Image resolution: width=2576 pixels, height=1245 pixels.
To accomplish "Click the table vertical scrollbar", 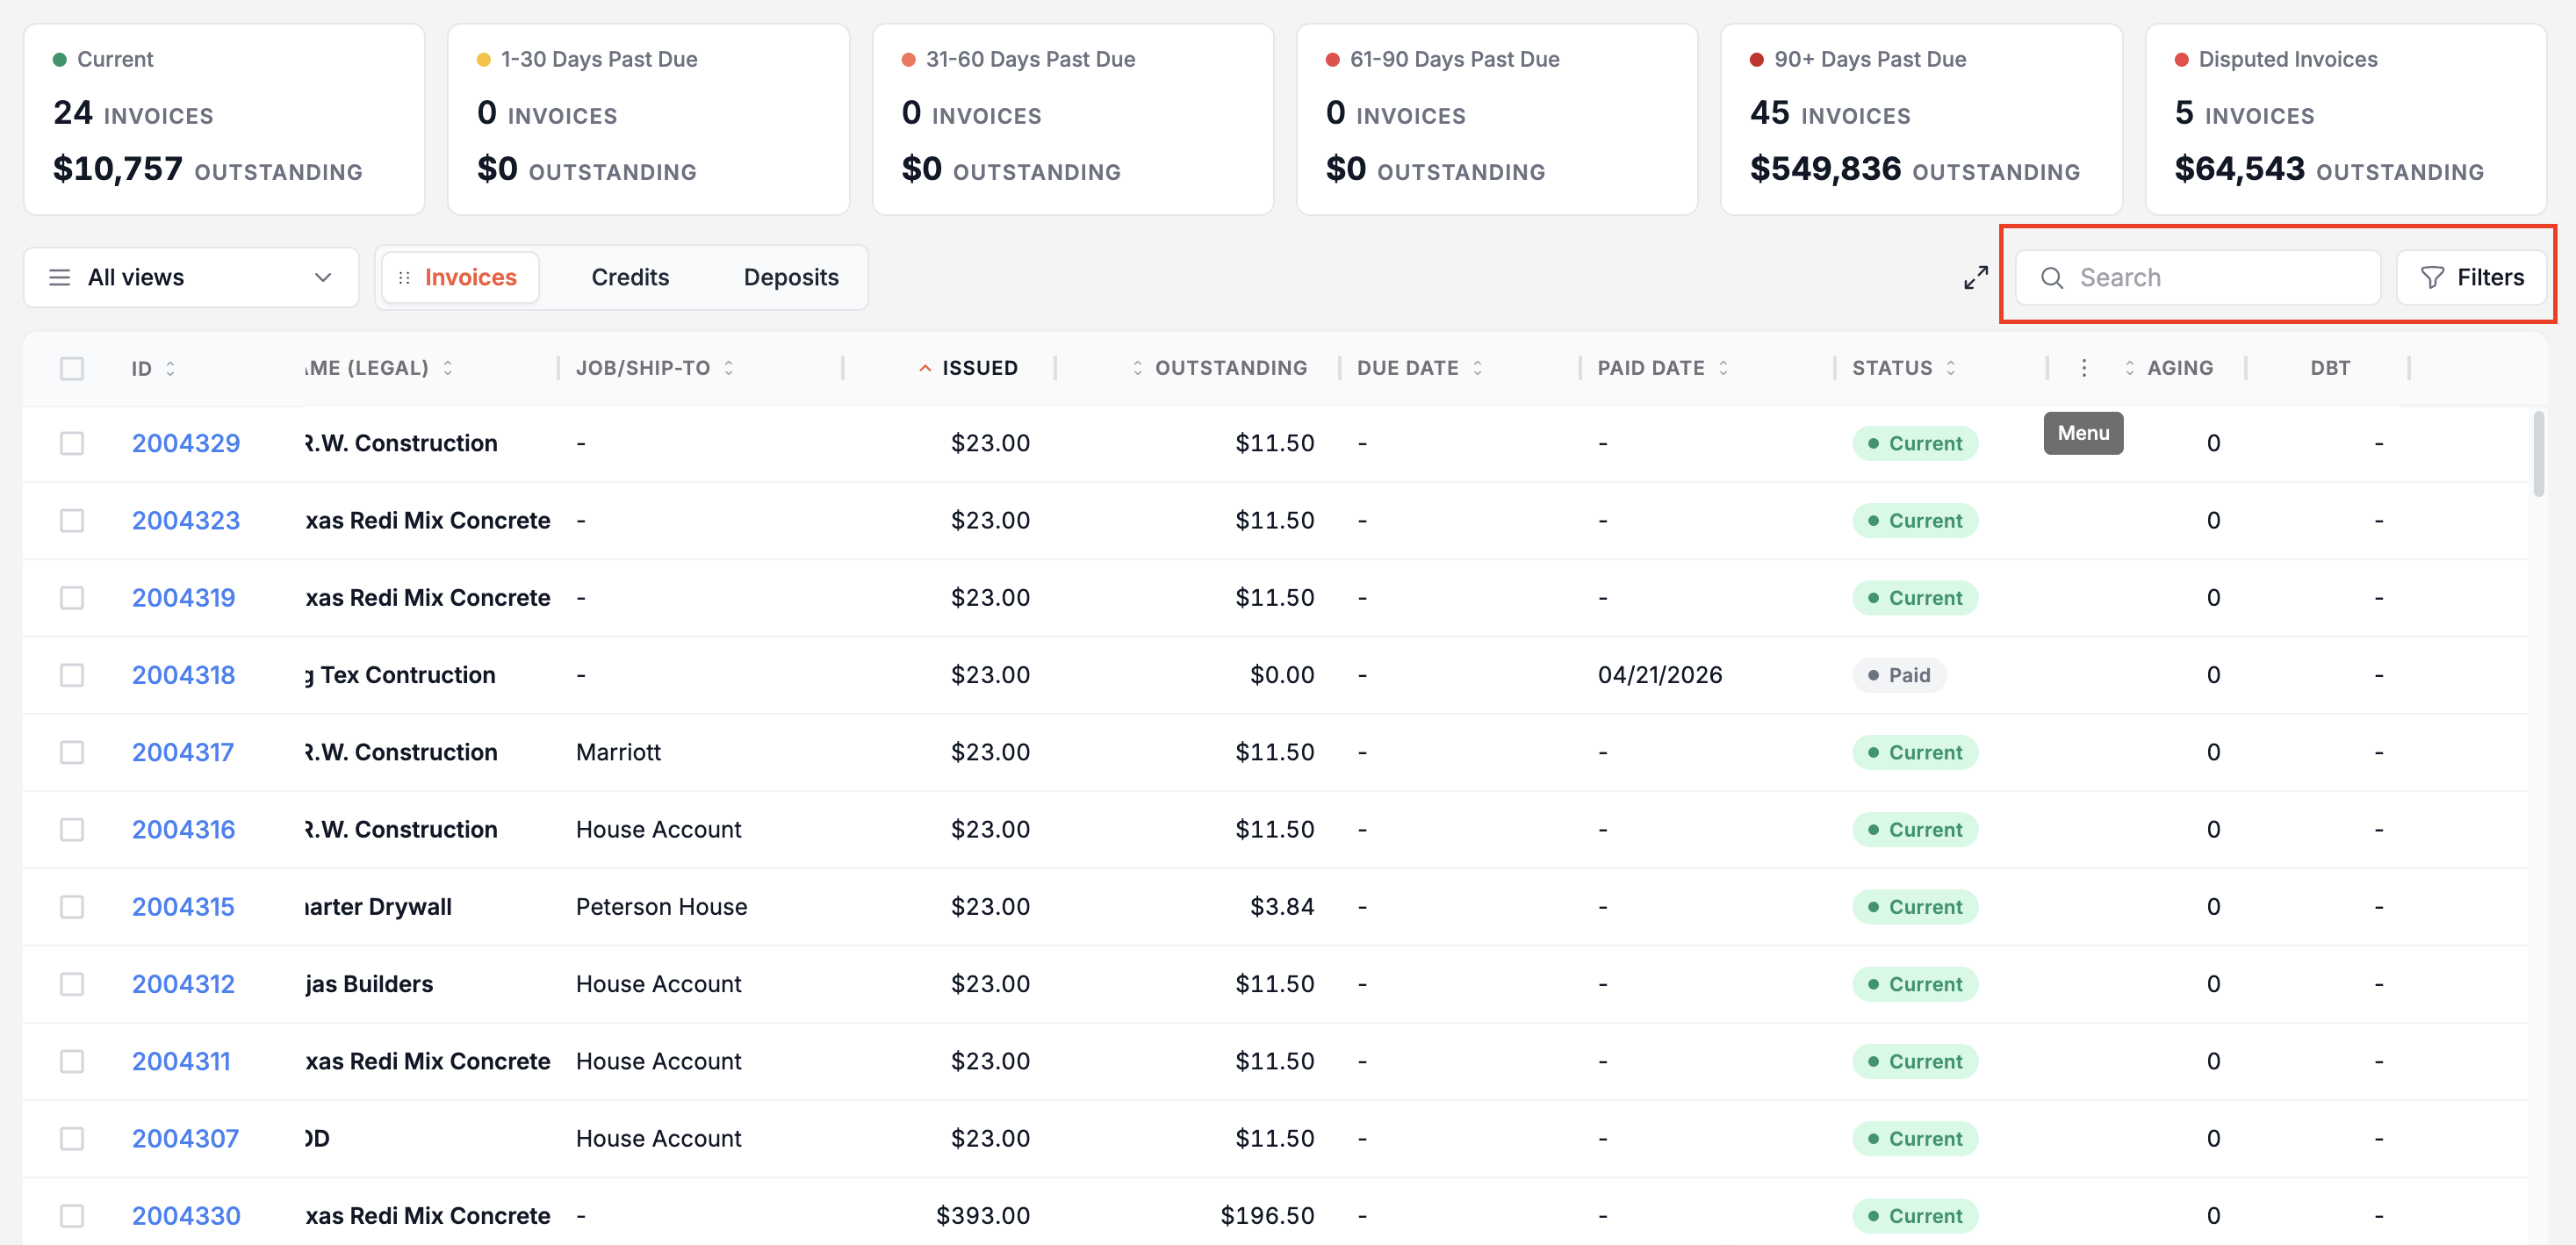I will (2539, 455).
